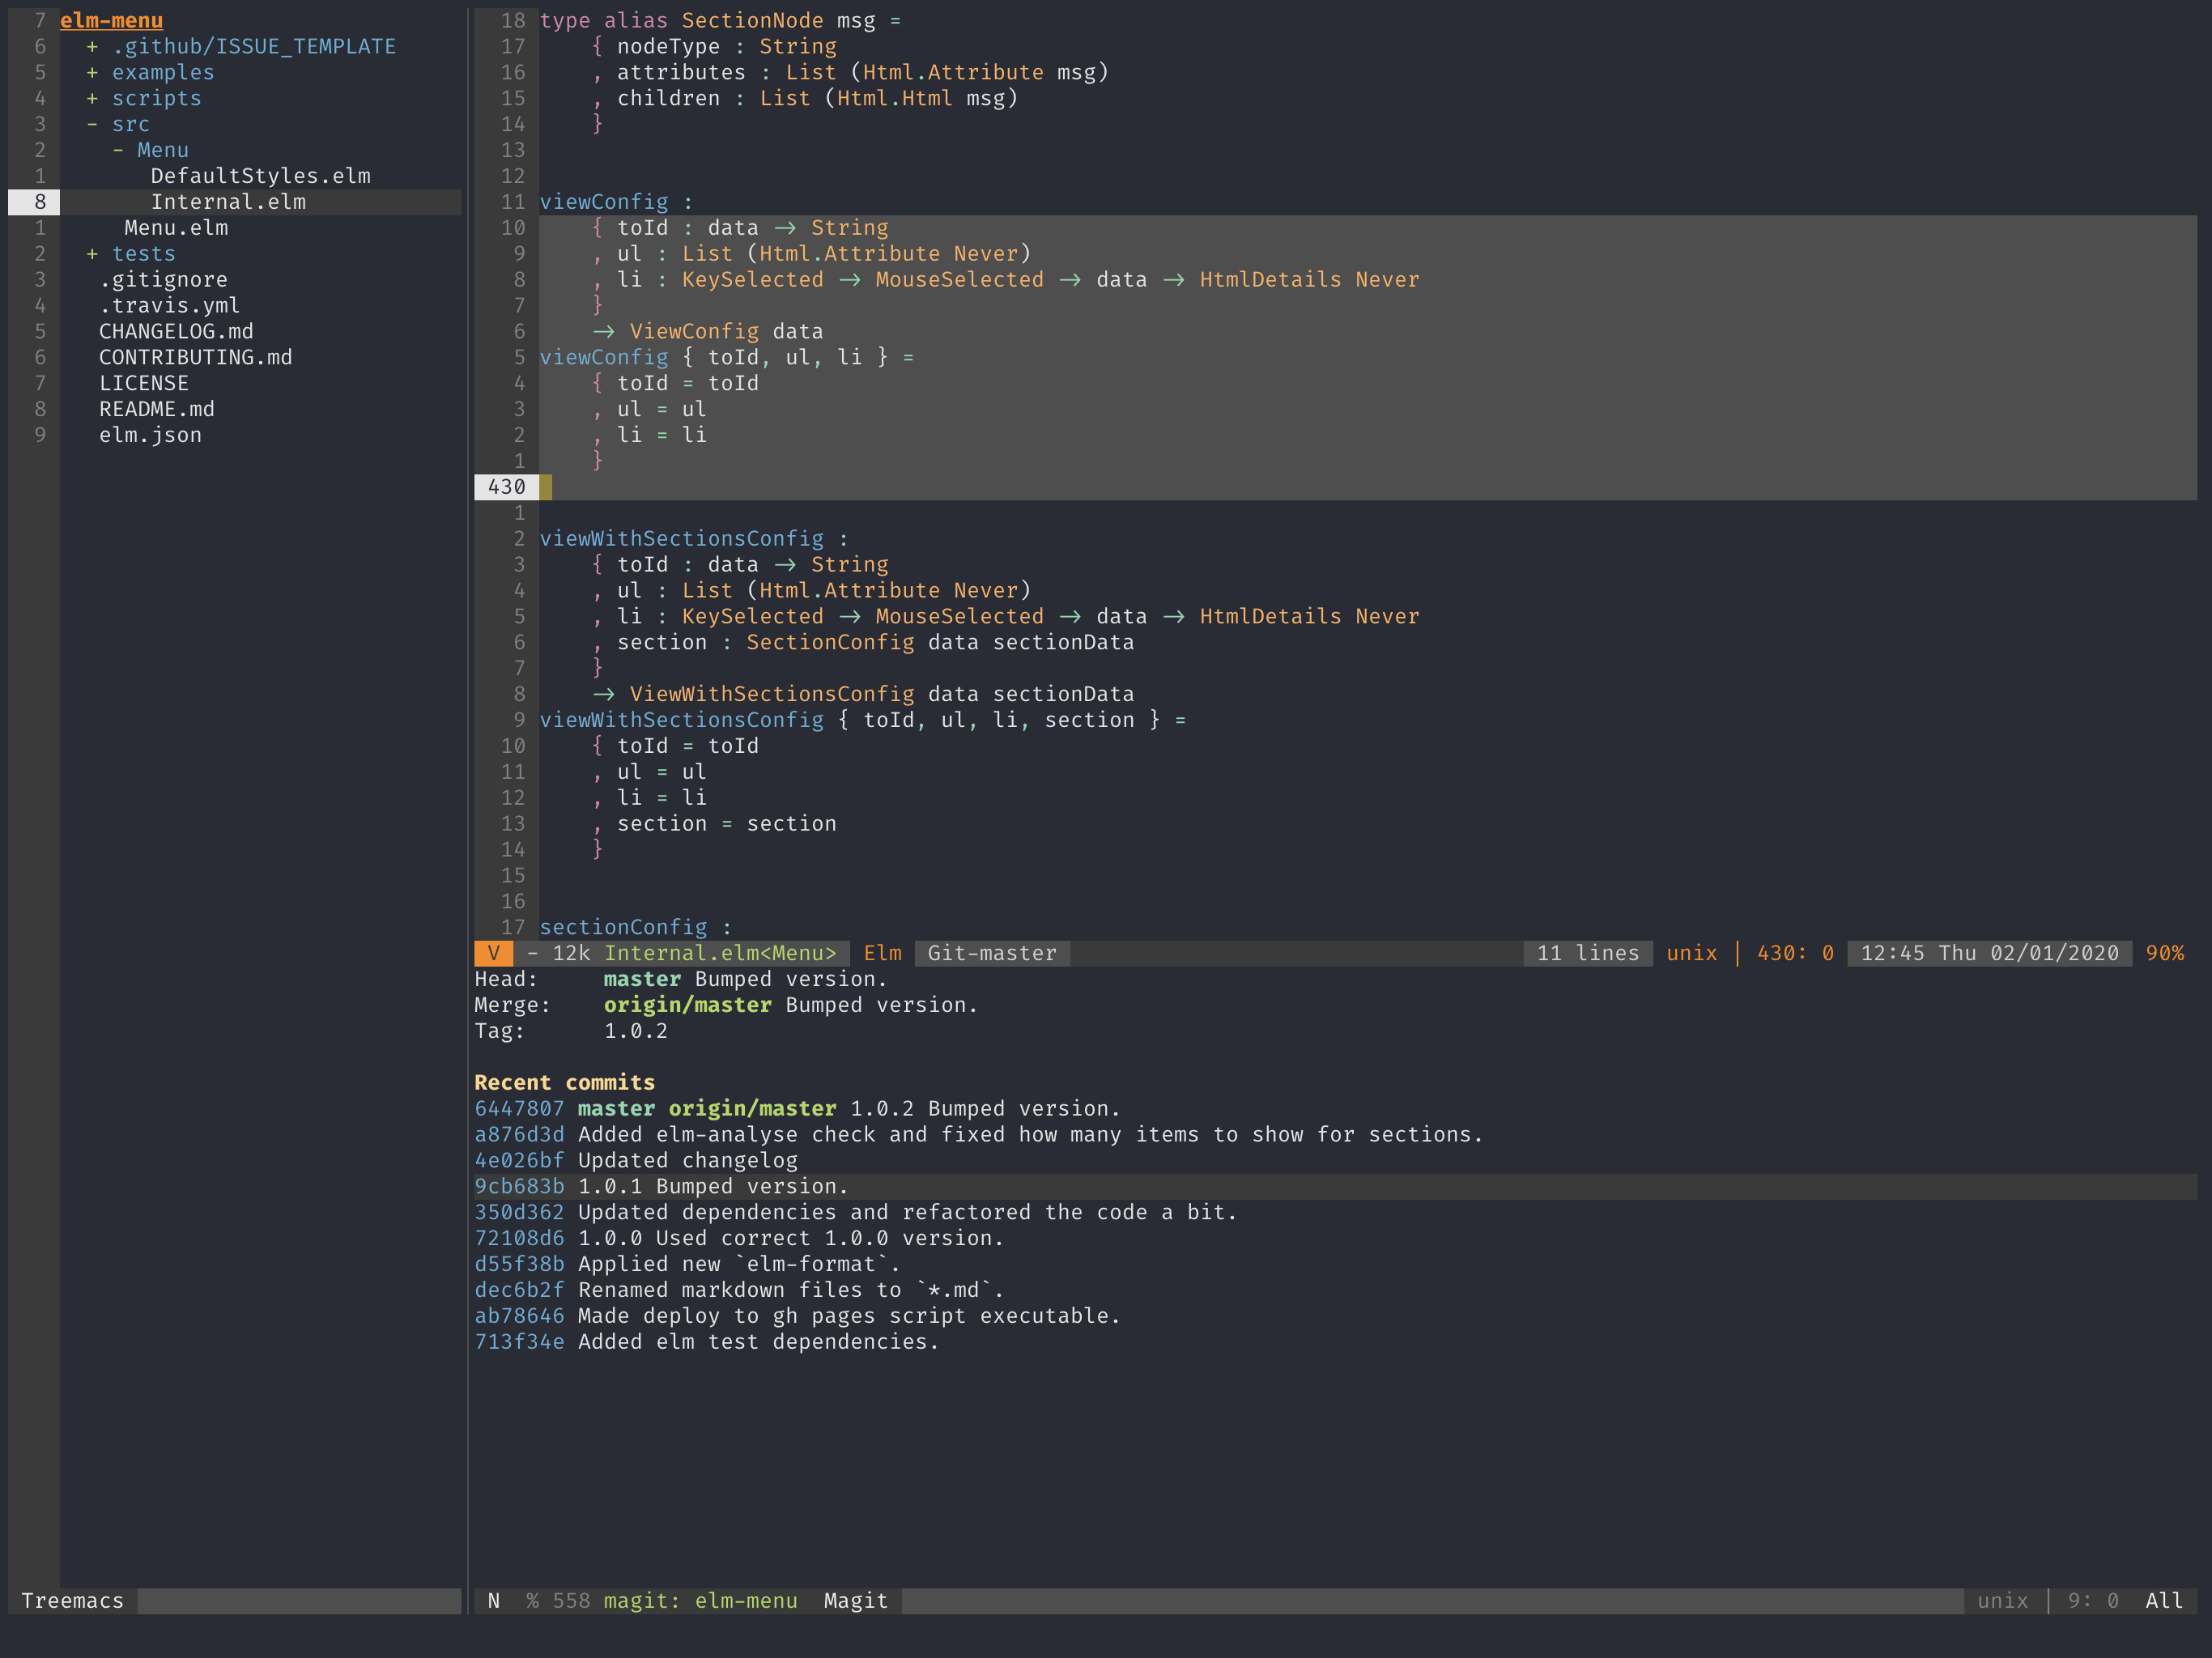Click the 12:45 Thu 02/01/2020 clock

tap(1989, 954)
